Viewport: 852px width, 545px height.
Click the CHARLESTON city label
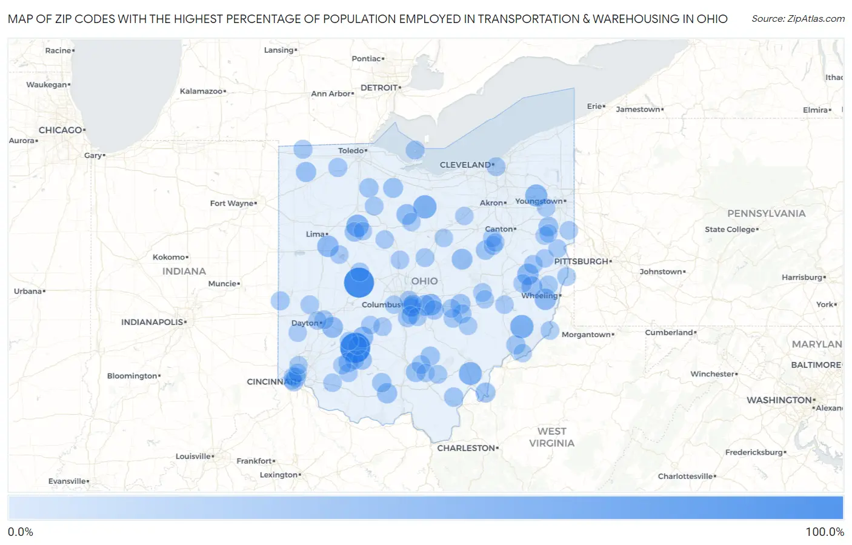click(x=467, y=448)
